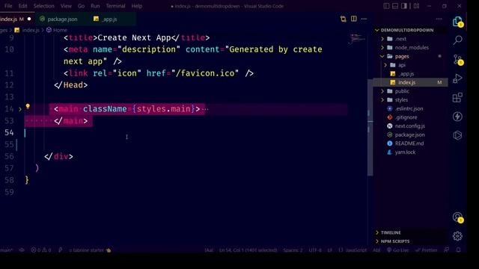Click the lightbulb code action on line 14
The width and height of the screenshot is (479, 269).
28,106
